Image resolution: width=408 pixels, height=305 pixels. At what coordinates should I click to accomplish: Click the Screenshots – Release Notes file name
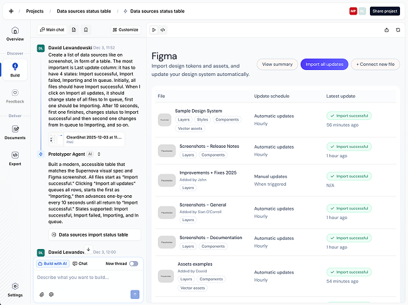click(x=209, y=147)
